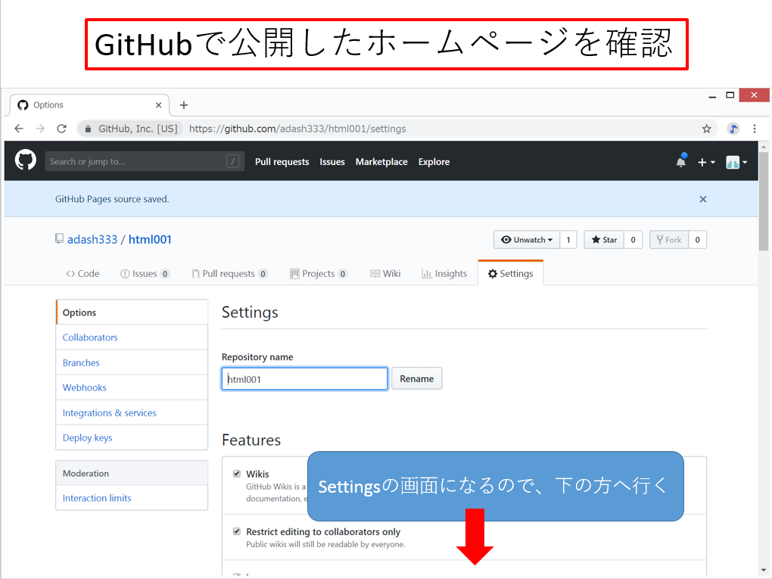Open the Insights tab
772x579 pixels.
tap(444, 274)
